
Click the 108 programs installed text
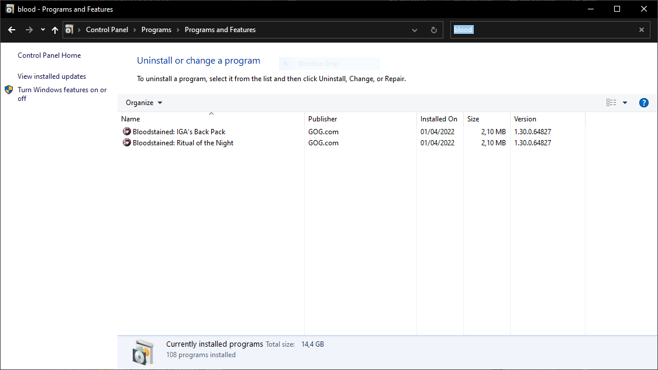pos(201,355)
